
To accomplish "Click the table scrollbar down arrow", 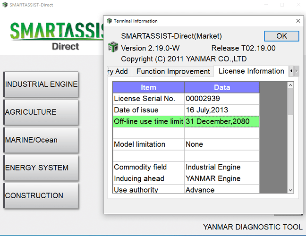I will click(x=290, y=190).
